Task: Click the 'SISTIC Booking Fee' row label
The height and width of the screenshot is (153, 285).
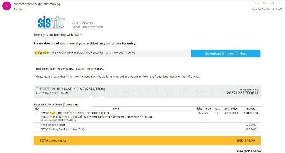Action: tap(62, 129)
